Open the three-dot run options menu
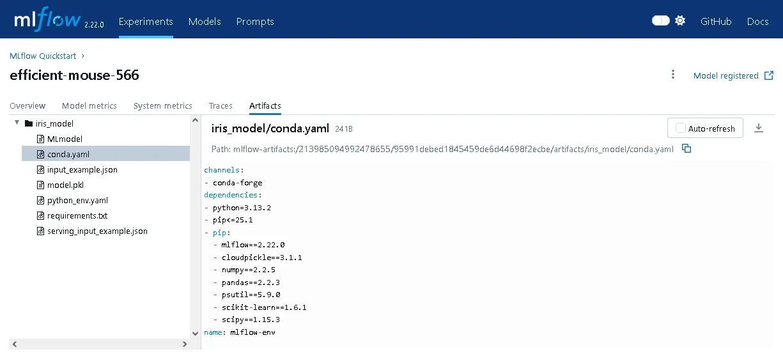Viewport: 783px width, 363px height. click(x=673, y=75)
